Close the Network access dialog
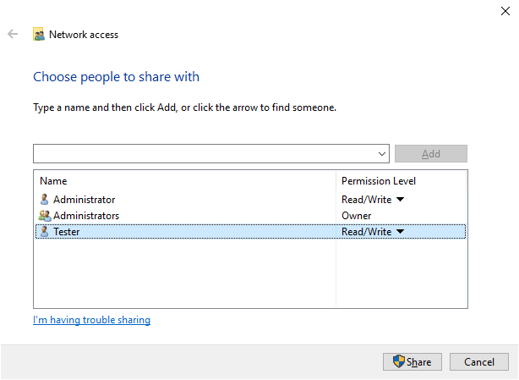This screenshot has width=519, height=380. pos(505,10)
